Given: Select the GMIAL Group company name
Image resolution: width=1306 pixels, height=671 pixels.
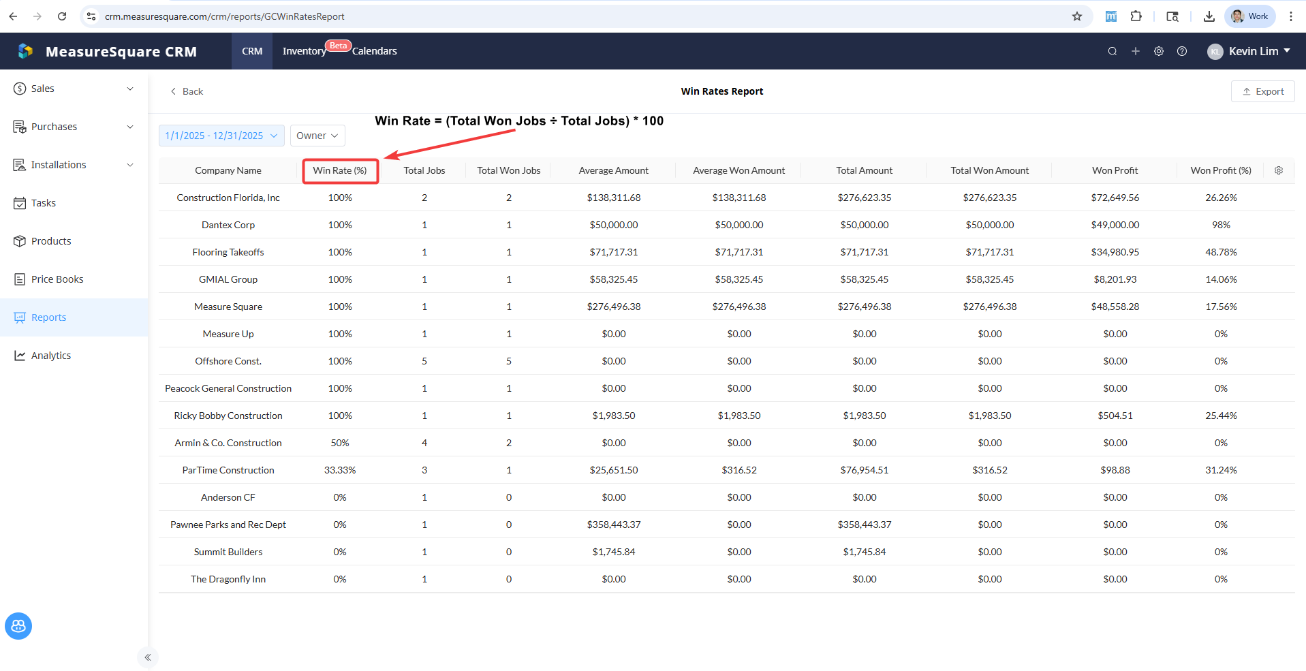Looking at the screenshot, I should pos(228,279).
